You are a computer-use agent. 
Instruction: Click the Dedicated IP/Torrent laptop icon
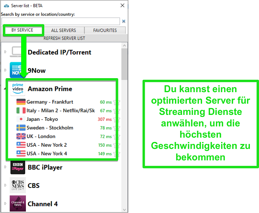(x=16, y=52)
